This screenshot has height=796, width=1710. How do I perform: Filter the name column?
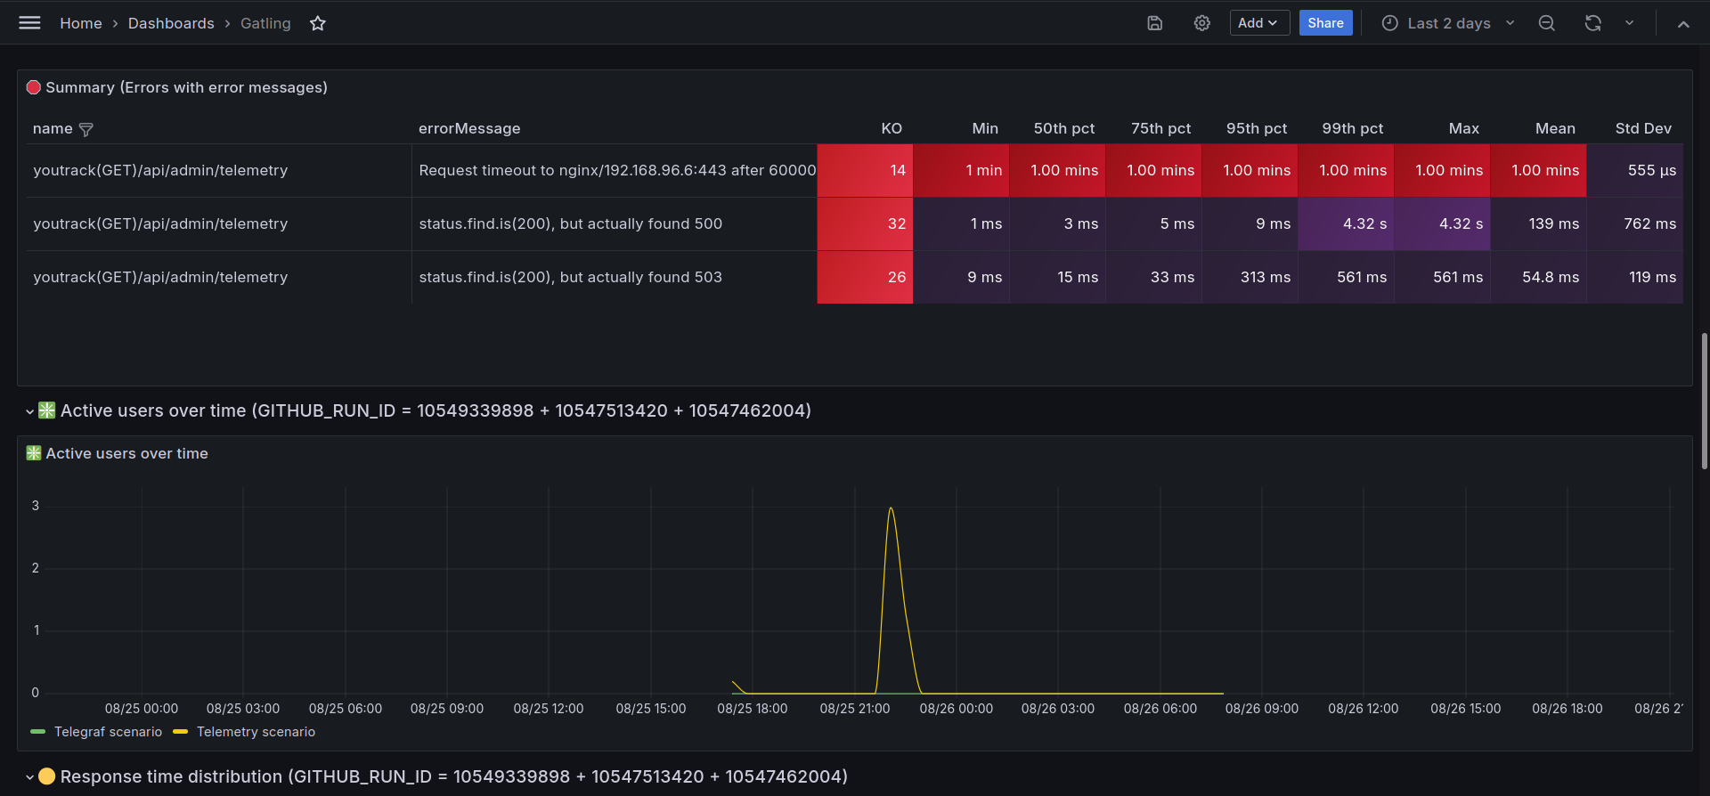(x=86, y=130)
